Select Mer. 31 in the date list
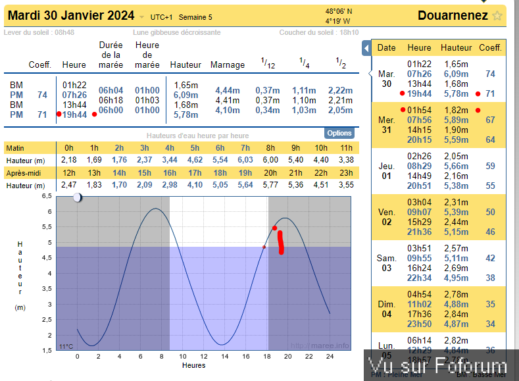Screen dimensions: 519x381 386,124
